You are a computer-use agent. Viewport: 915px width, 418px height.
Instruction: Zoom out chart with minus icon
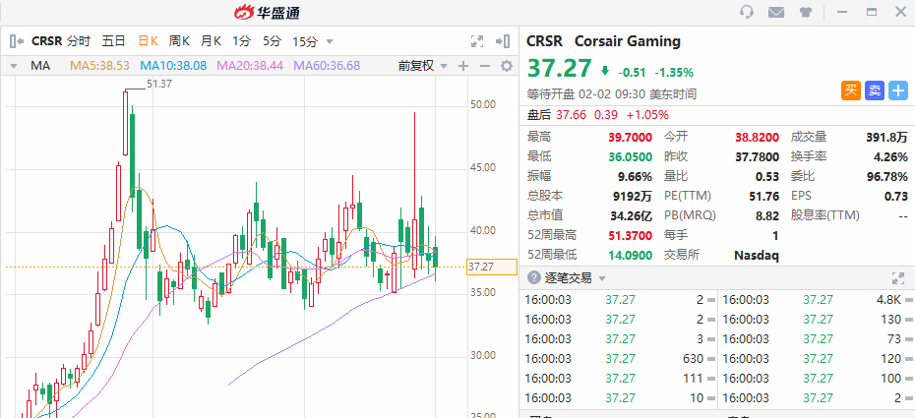[485, 66]
